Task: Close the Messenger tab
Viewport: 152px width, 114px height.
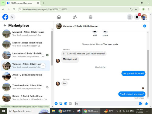Action: (x=38, y=3)
